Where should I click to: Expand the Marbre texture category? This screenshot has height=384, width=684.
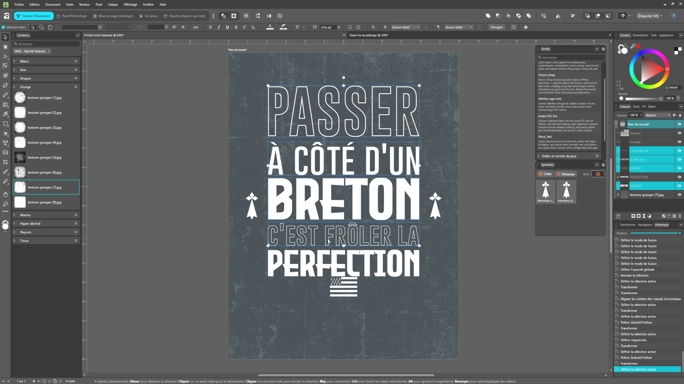14,215
